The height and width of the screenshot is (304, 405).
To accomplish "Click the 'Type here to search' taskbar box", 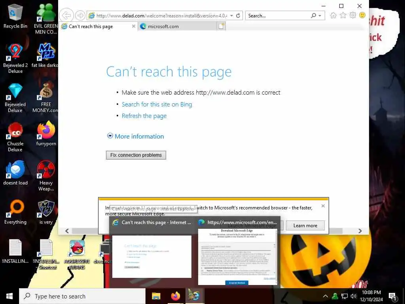I will click(x=82, y=296).
